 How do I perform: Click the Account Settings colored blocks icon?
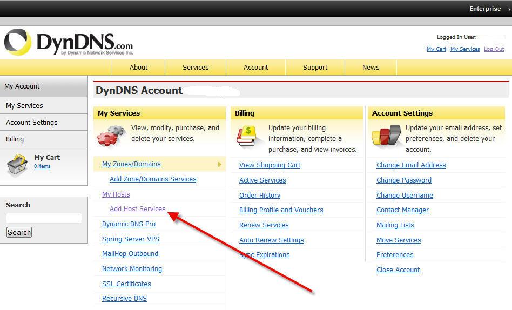coord(386,135)
